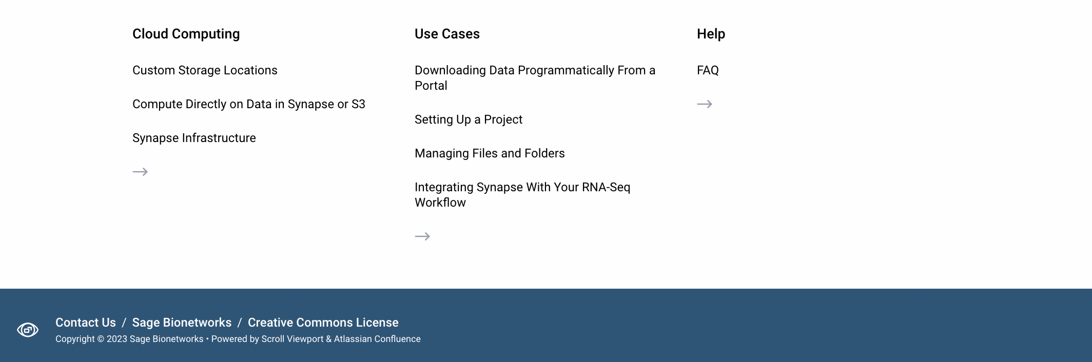
Task: Click Scroll Viewport in the copyright line
Action: point(292,339)
